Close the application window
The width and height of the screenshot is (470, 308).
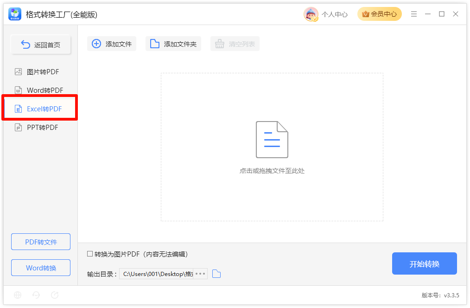456,14
